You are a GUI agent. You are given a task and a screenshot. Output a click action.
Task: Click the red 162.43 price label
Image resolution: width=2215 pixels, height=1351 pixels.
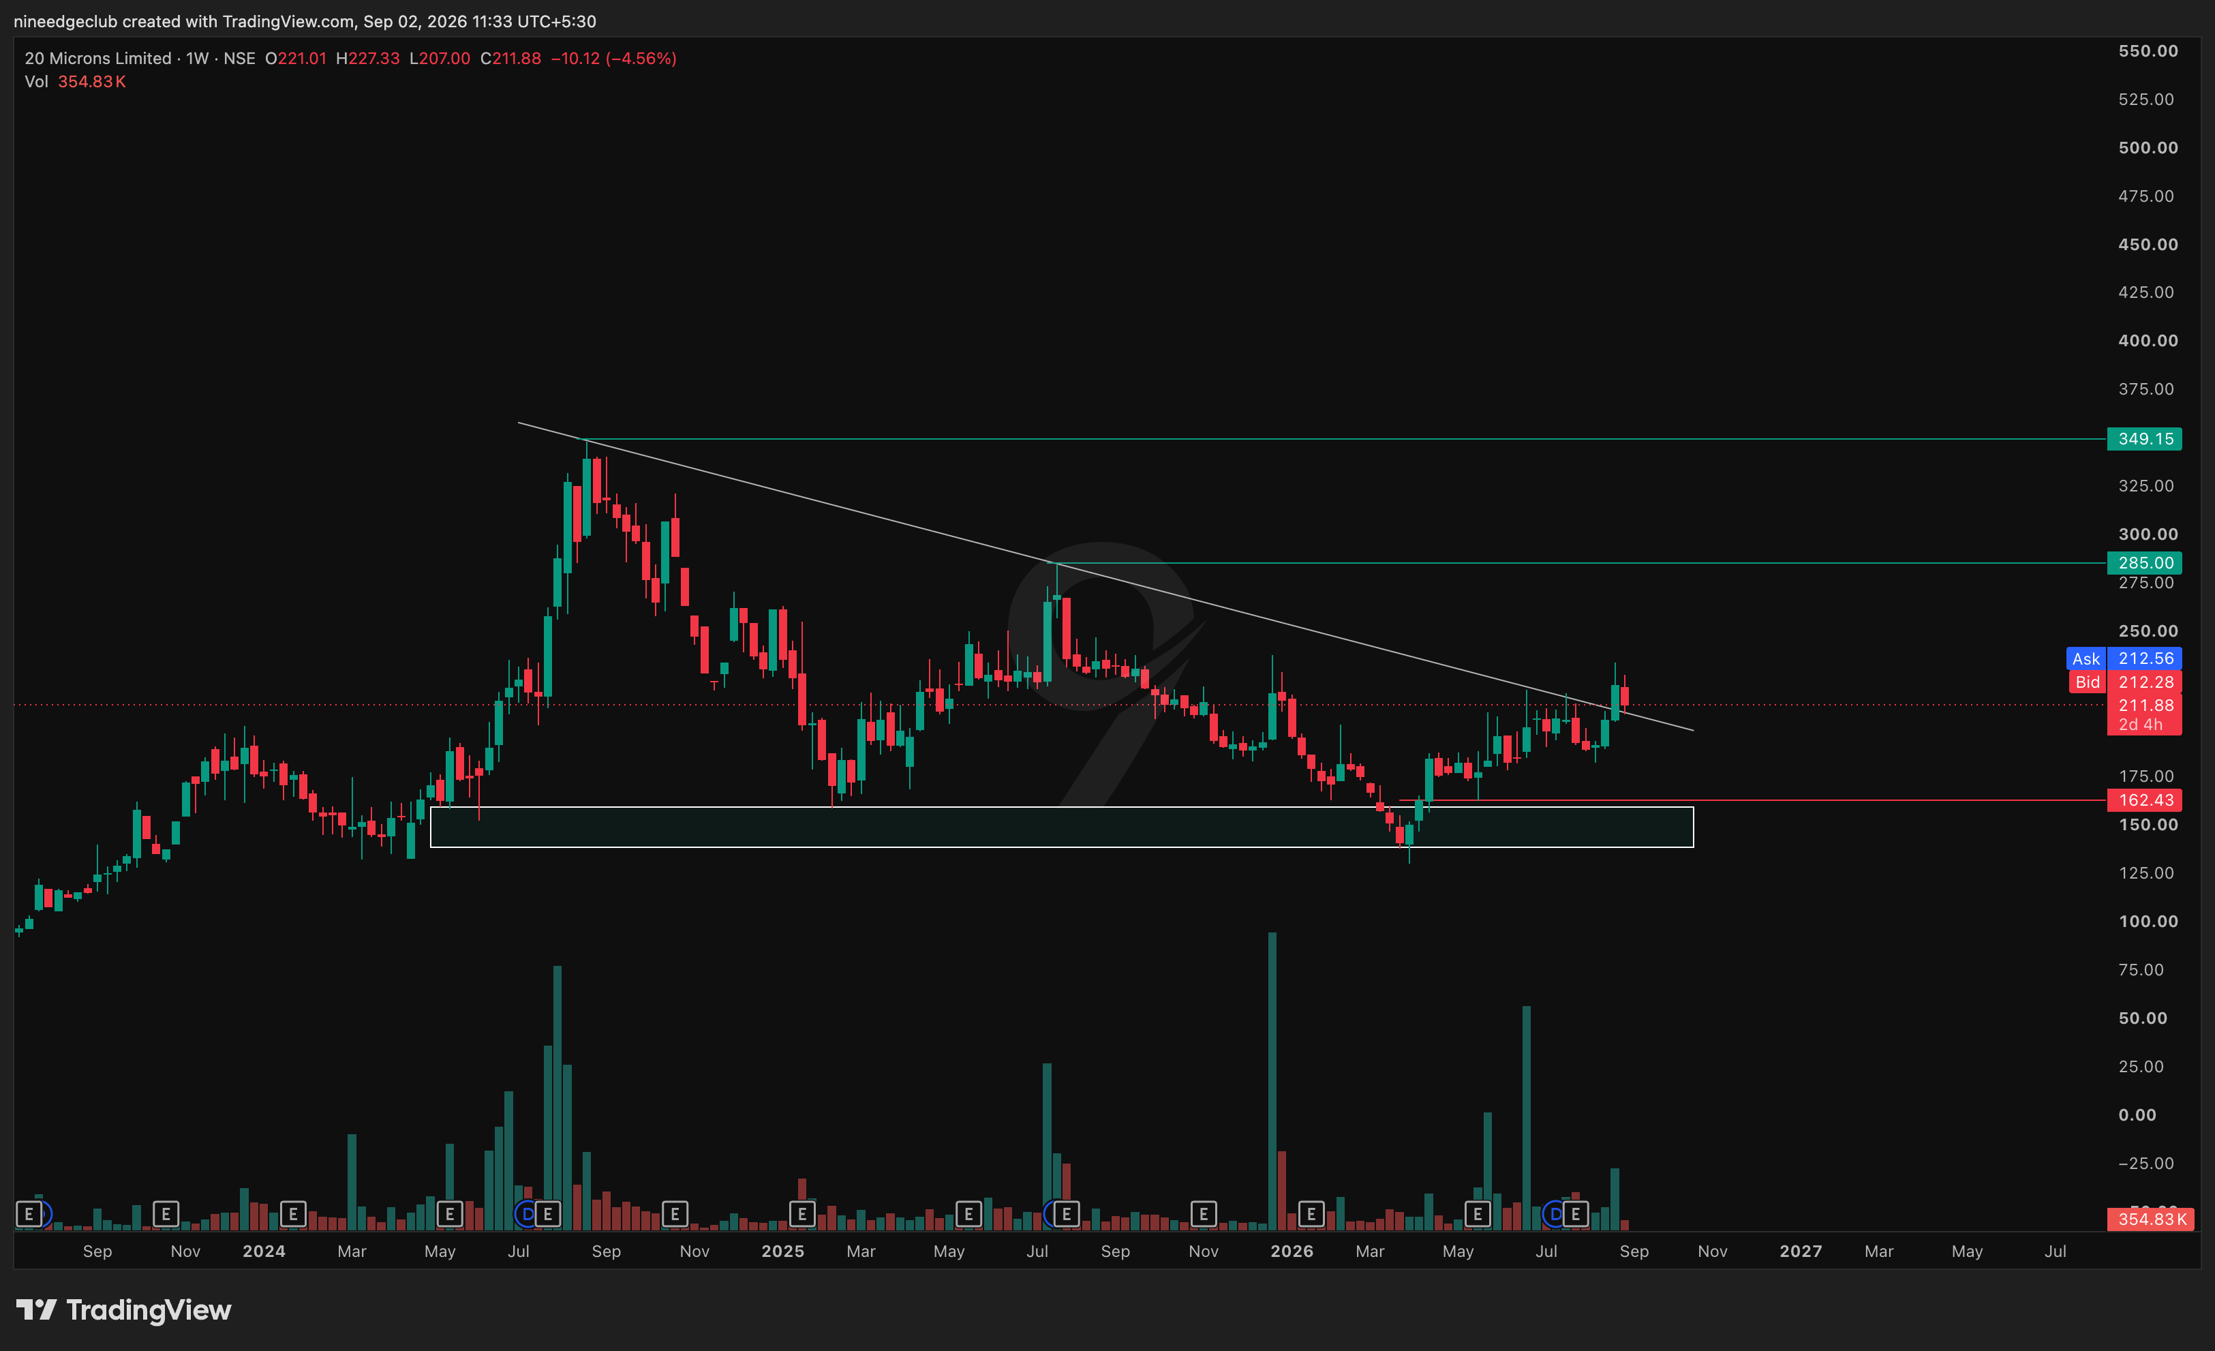tap(2144, 800)
